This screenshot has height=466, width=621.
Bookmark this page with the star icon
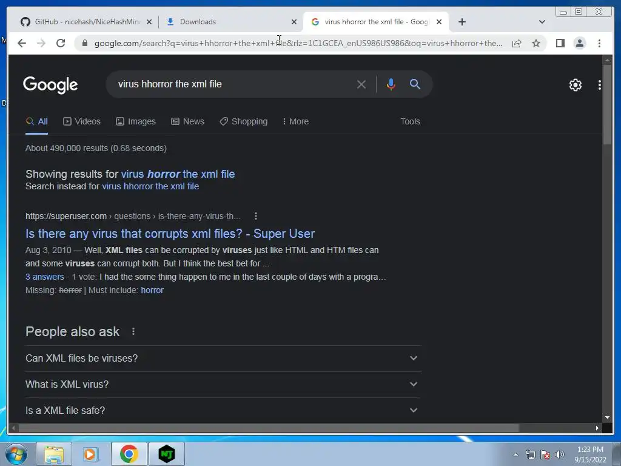[536, 43]
